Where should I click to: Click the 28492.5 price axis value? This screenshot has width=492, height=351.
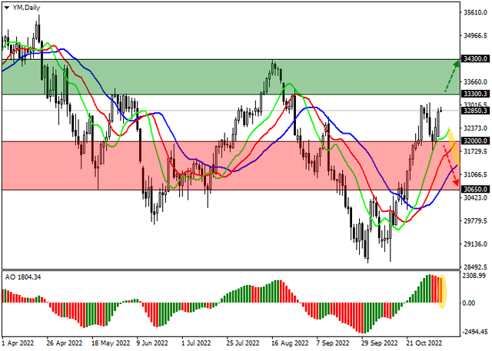coord(475,267)
